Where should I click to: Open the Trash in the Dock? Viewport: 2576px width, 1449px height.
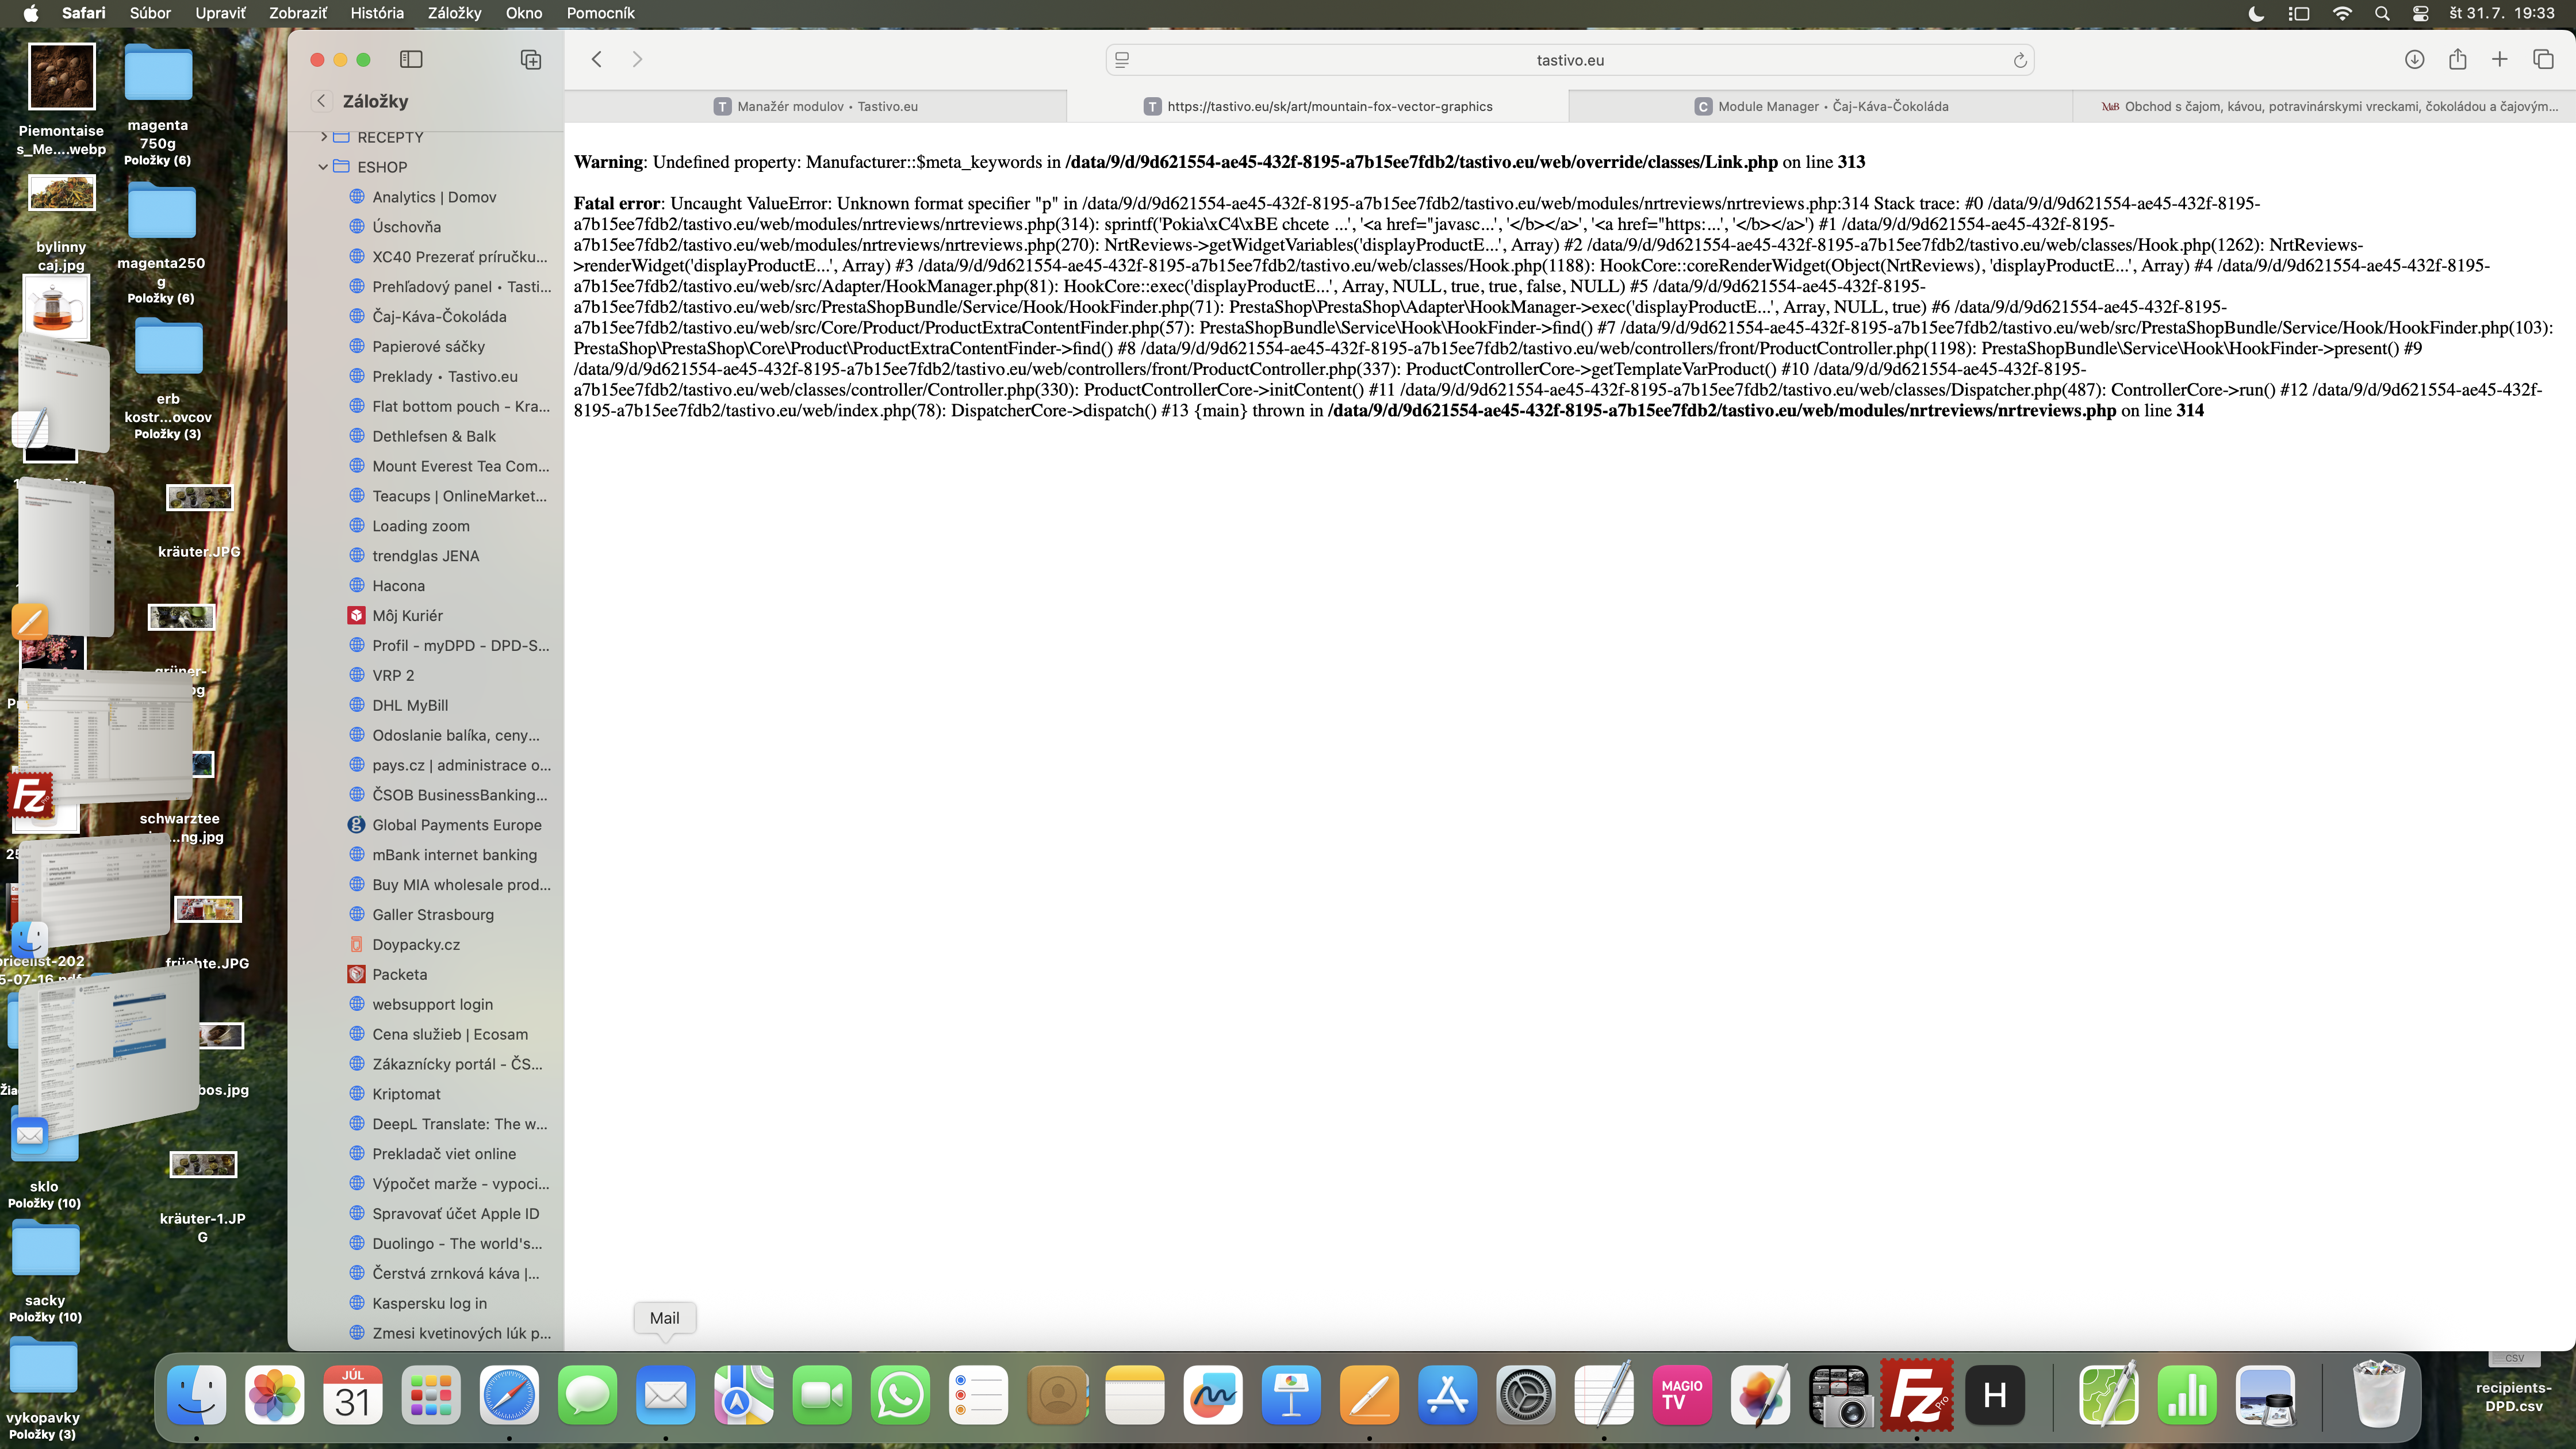tap(2380, 1395)
